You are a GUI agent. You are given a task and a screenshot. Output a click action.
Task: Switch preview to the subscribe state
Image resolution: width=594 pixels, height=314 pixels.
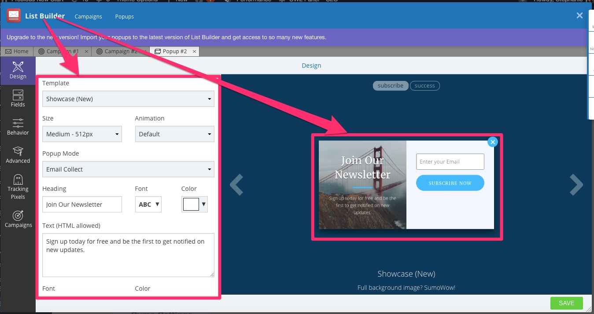click(x=391, y=86)
